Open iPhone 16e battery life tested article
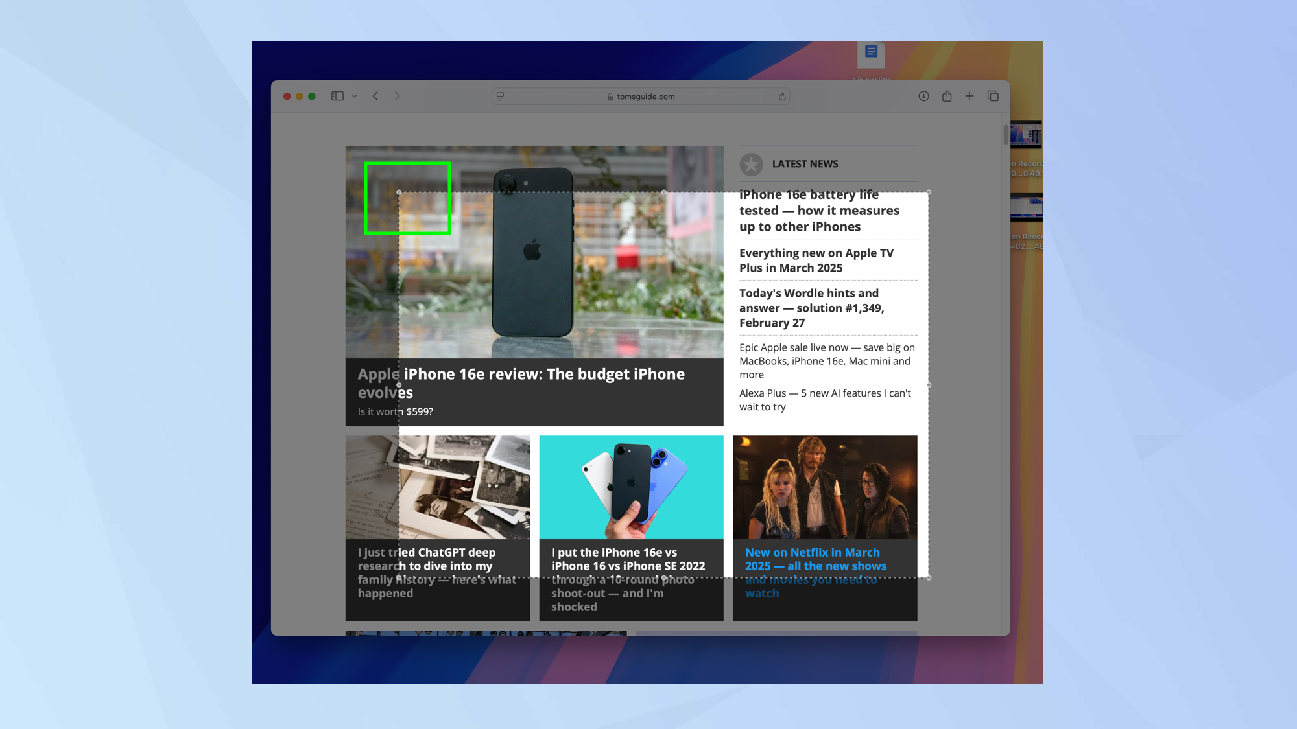 818,211
